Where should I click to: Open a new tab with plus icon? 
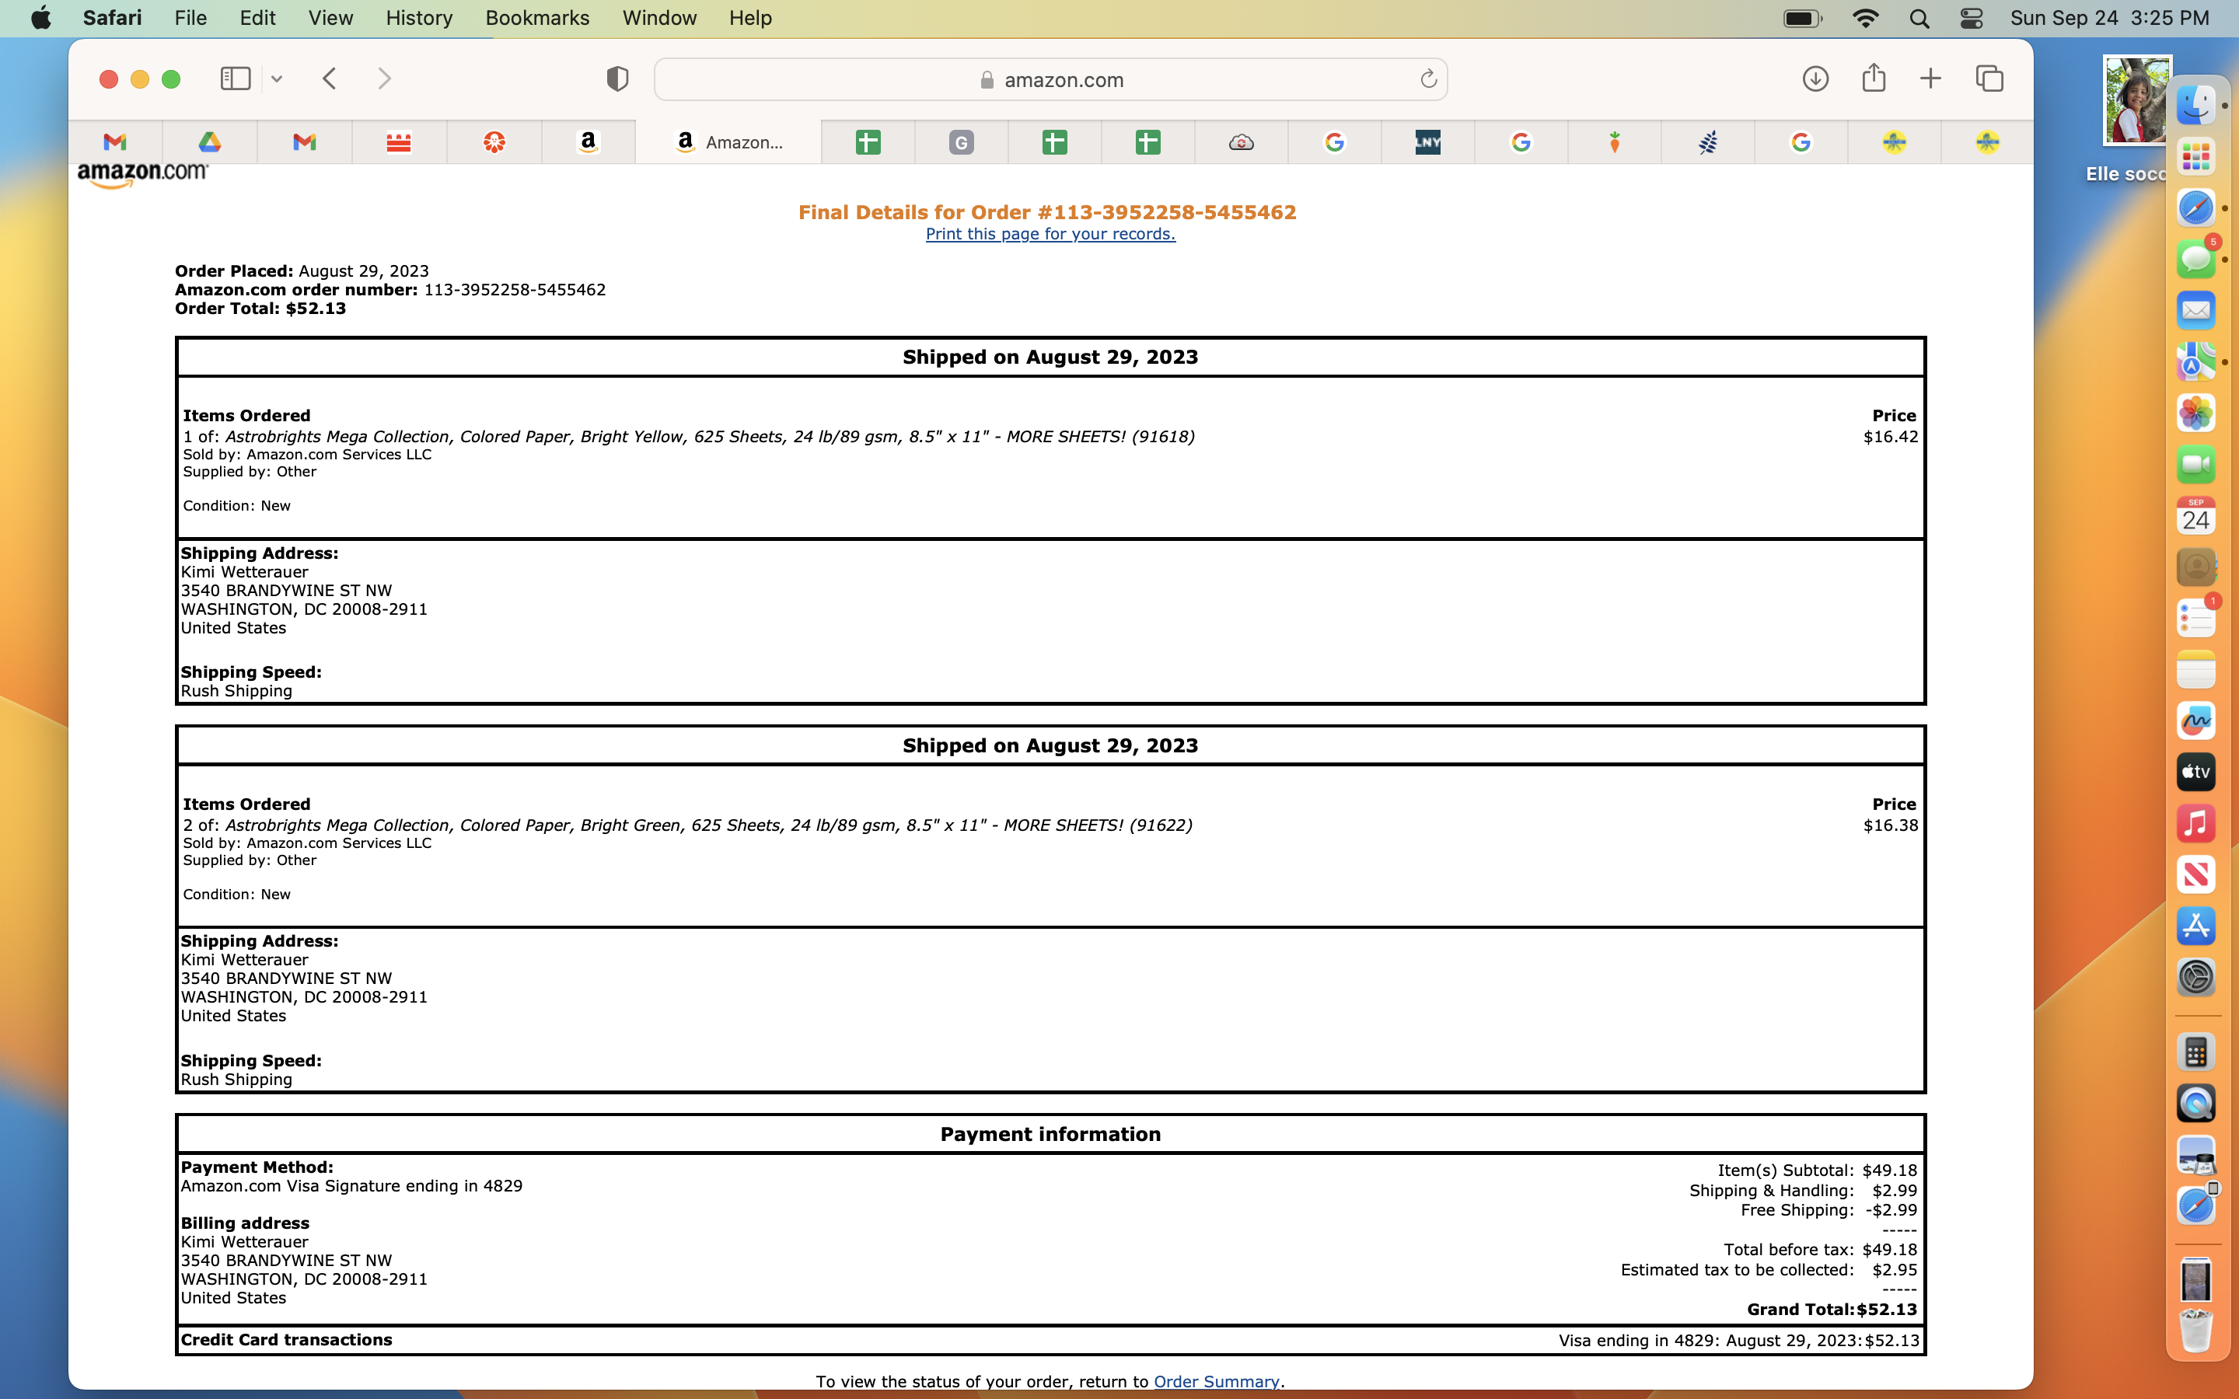(1930, 78)
